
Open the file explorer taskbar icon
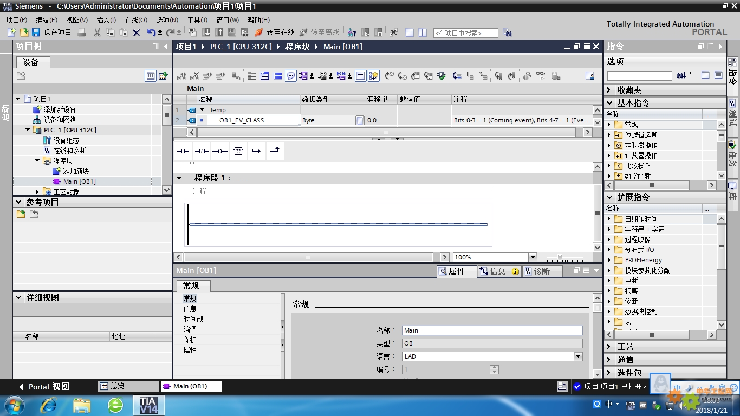[x=82, y=405]
